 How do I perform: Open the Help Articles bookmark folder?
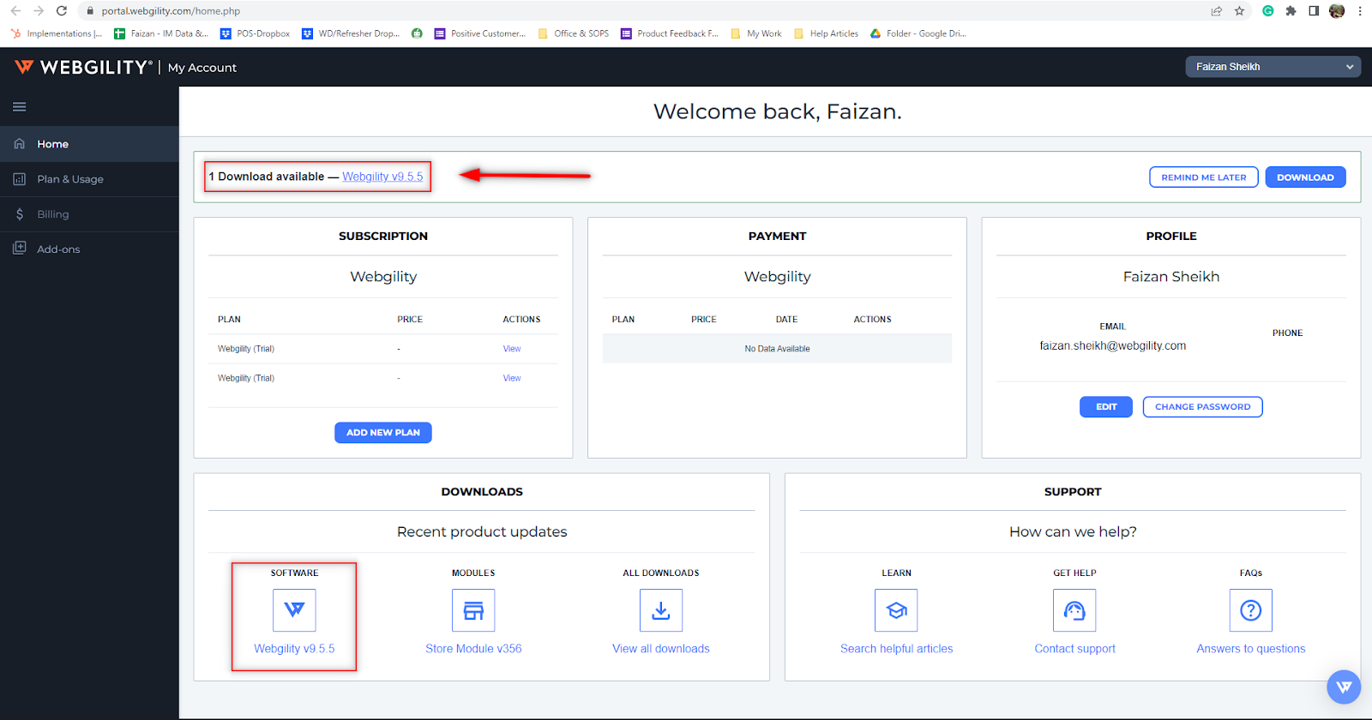826,33
